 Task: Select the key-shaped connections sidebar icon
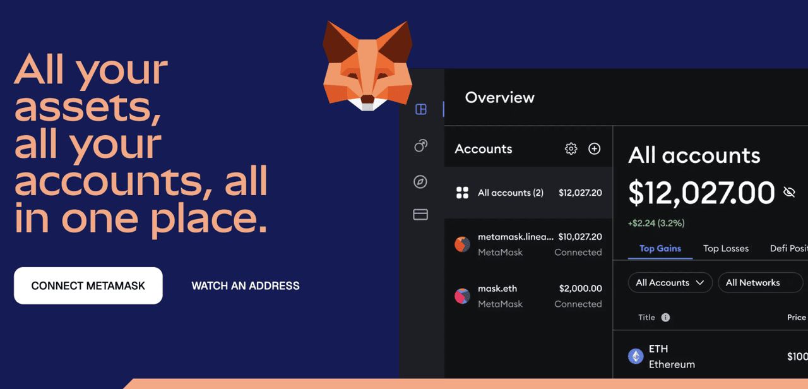(x=420, y=146)
